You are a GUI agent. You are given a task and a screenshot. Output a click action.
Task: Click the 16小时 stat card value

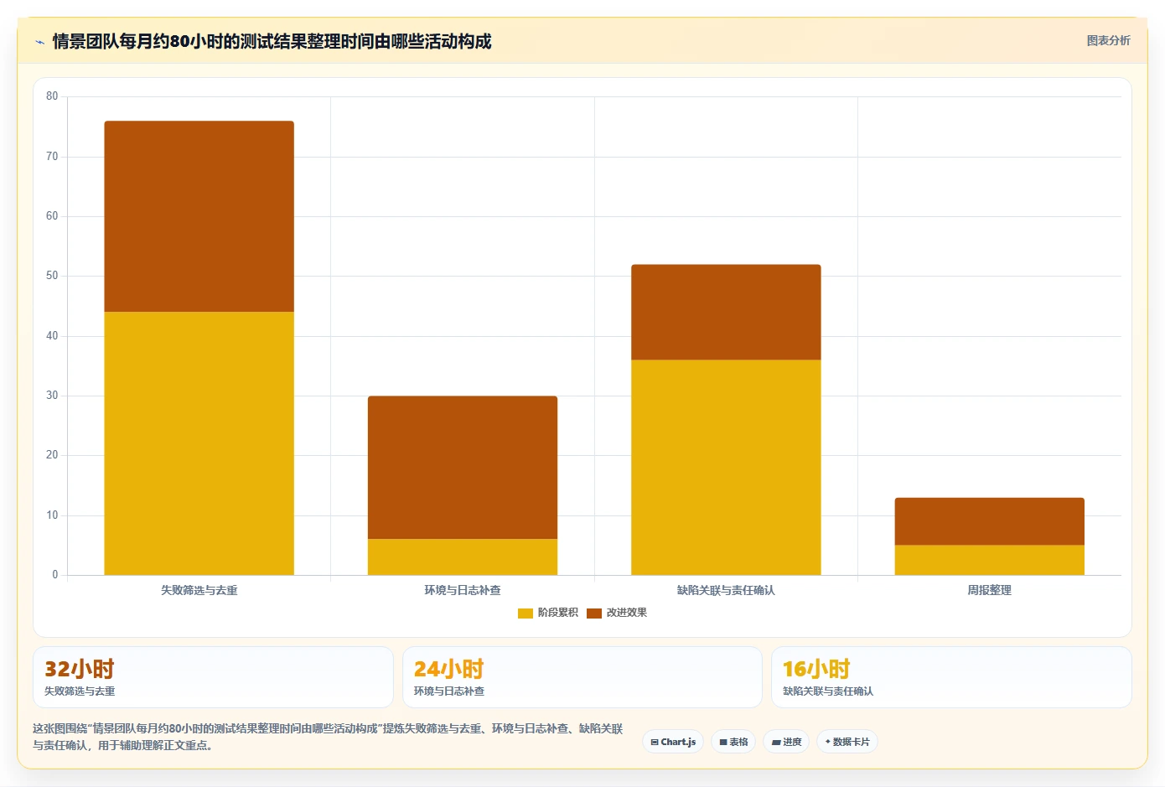click(x=816, y=669)
